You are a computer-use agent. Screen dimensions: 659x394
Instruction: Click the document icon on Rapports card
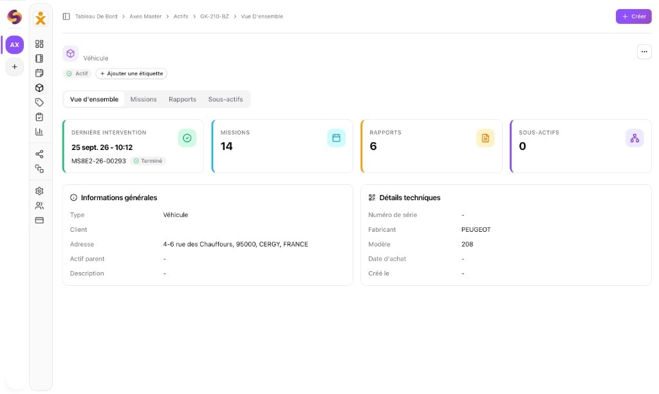point(485,138)
